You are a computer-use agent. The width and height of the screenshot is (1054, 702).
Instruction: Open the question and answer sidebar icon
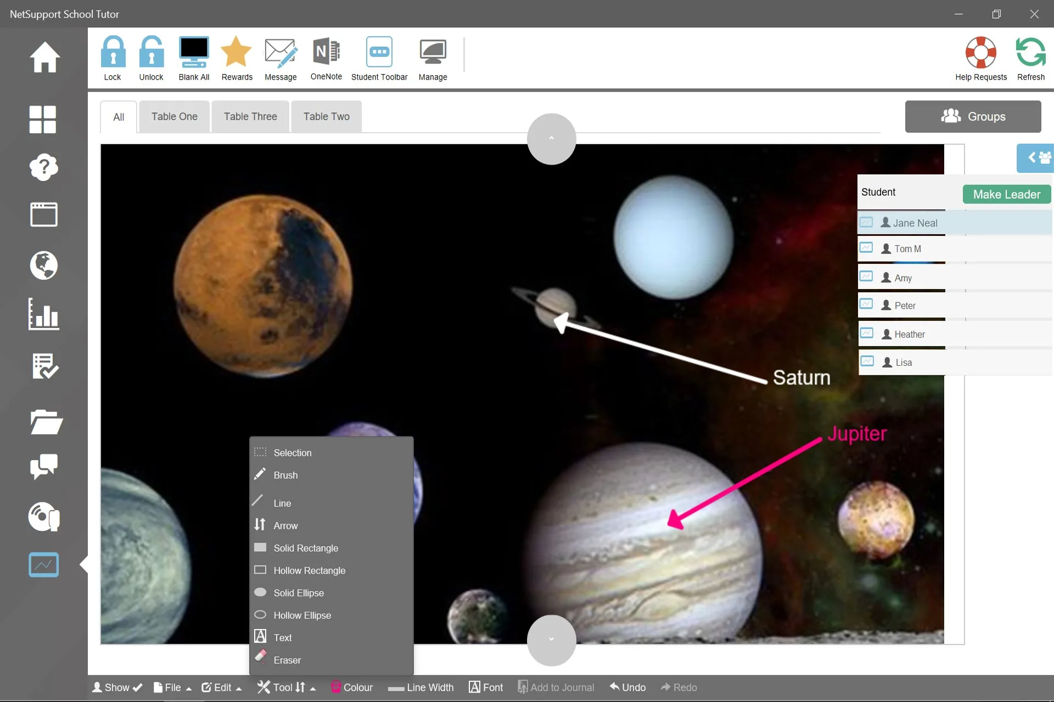(x=43, y=167)
